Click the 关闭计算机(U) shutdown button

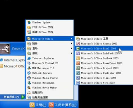pos(63,105)
